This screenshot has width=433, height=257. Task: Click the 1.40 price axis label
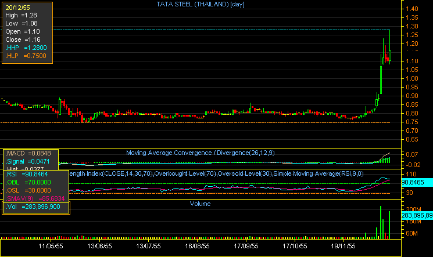tap(411, 9)
